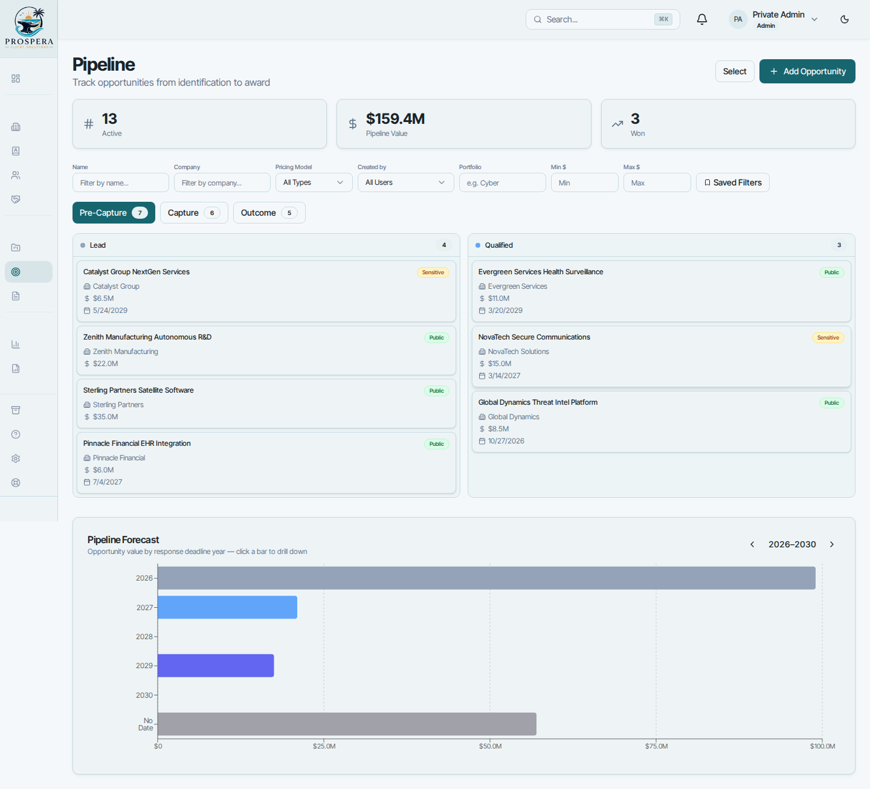Open the kanban folder icon in sidebar
The height and width of the screenshot is (789, 870).
click(x=16, y=248)
